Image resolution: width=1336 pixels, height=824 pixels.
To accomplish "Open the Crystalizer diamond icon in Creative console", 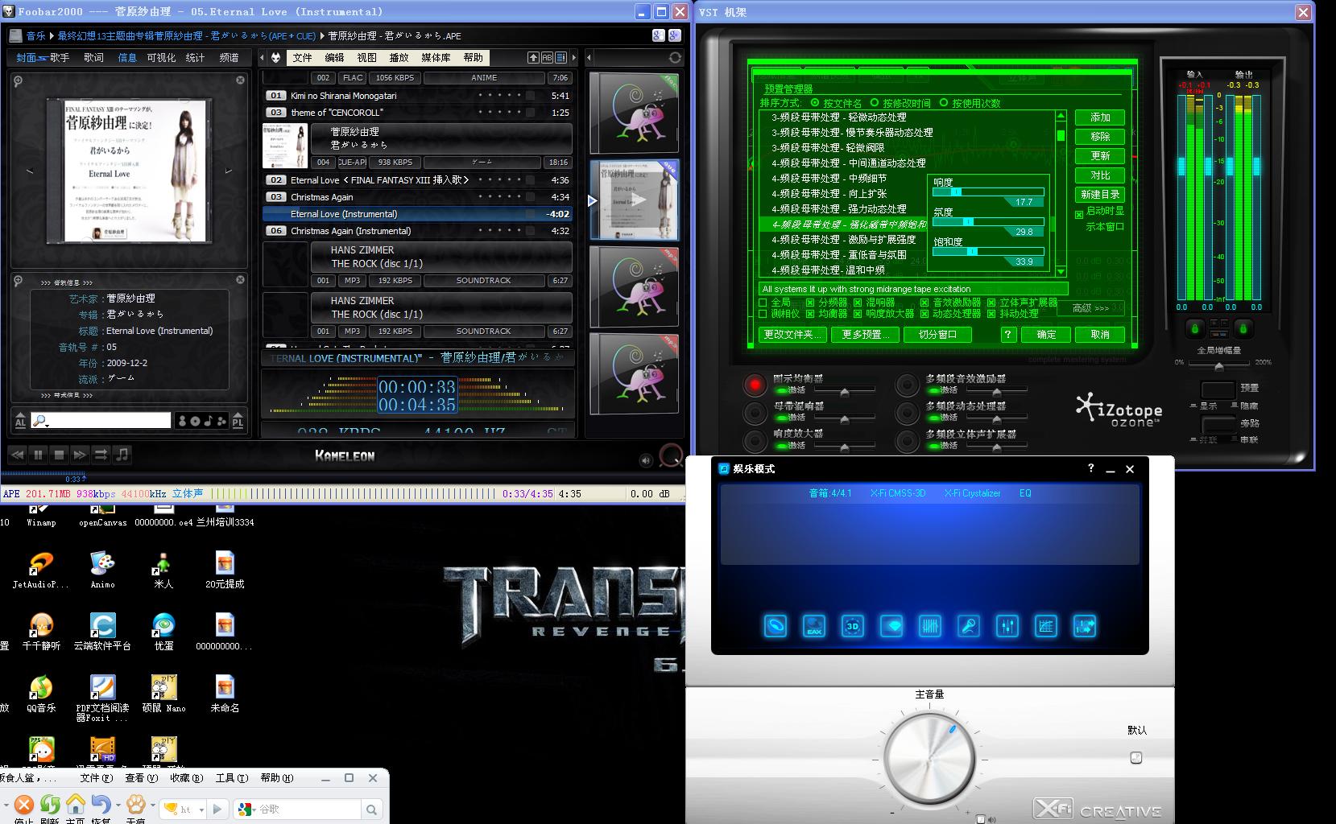I will (891, 626).
